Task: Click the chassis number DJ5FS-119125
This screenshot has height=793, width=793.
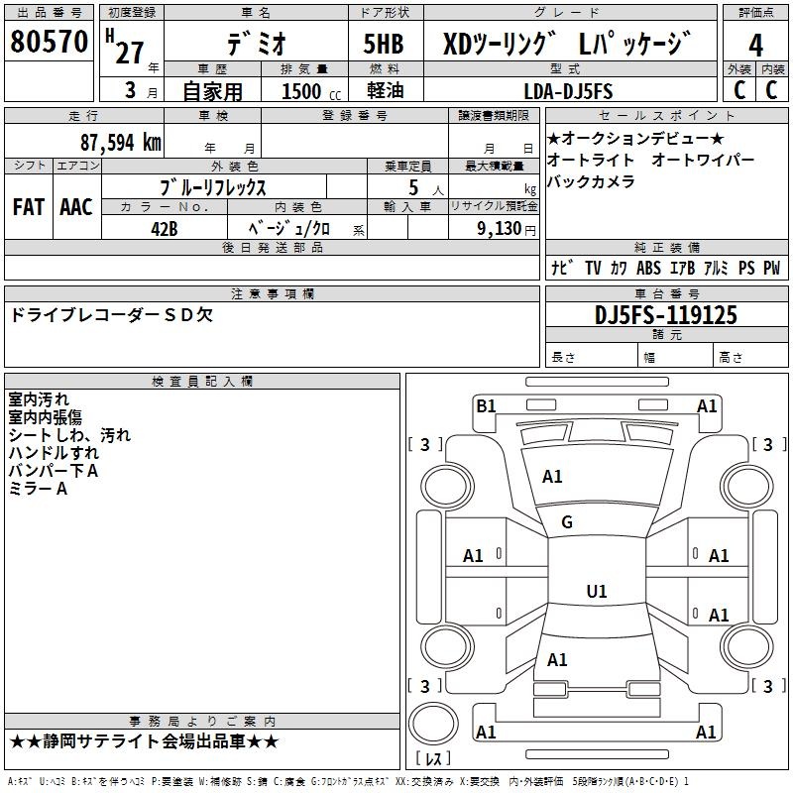Action: point(666,315)
